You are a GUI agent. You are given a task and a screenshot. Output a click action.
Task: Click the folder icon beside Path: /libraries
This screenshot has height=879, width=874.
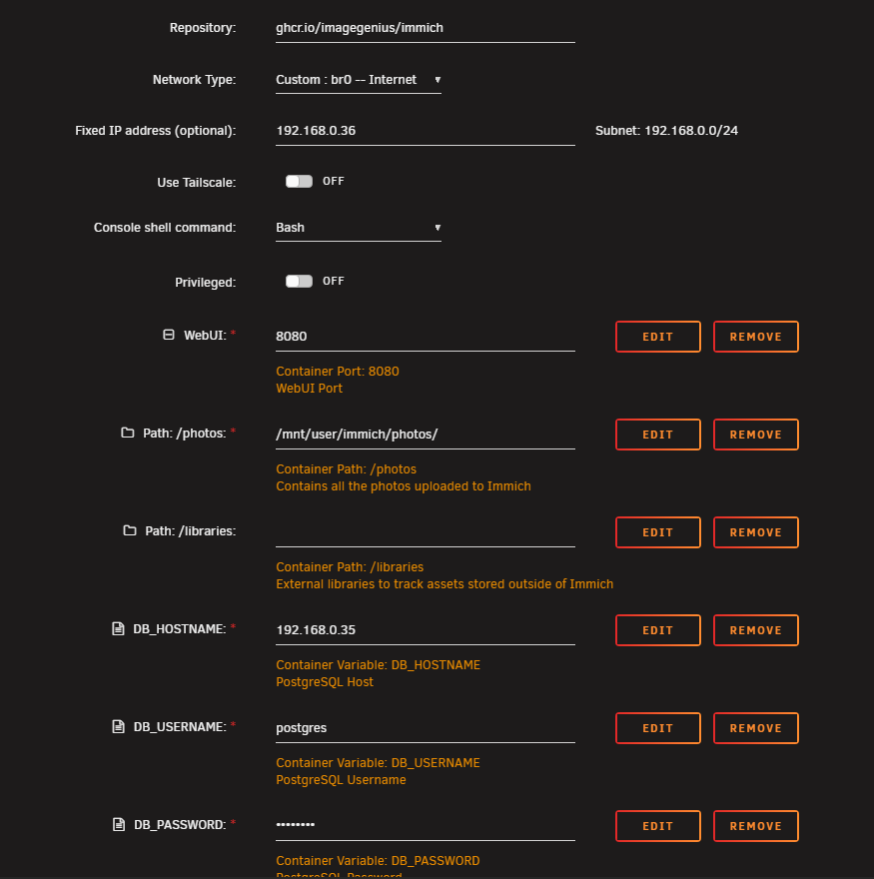pos(130,530)
